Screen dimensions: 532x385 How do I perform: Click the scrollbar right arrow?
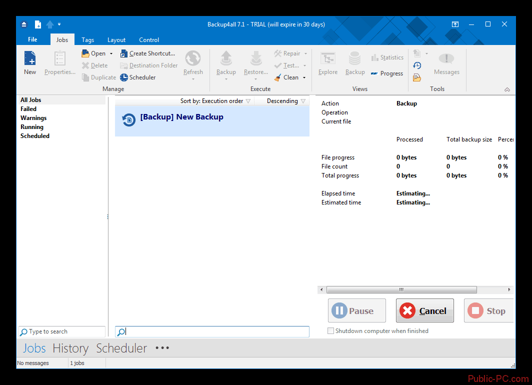[x=509, y=289]
